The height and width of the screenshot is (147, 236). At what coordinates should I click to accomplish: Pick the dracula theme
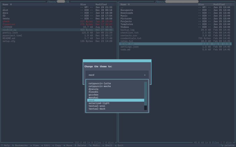[116, 89]
